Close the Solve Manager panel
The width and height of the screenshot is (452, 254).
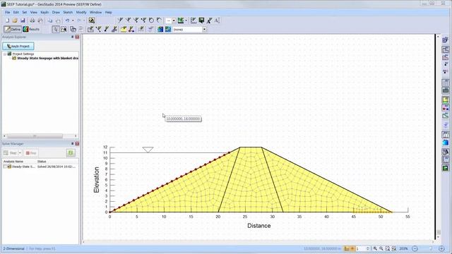pos(77,143)
